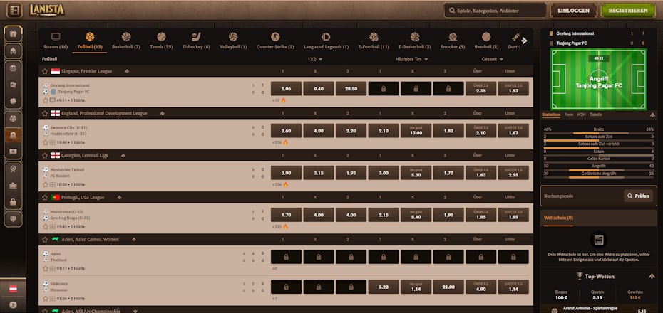This screenshot has height=313, width=663.
Task: Open the help question mark icon
Action: [13, 304]
